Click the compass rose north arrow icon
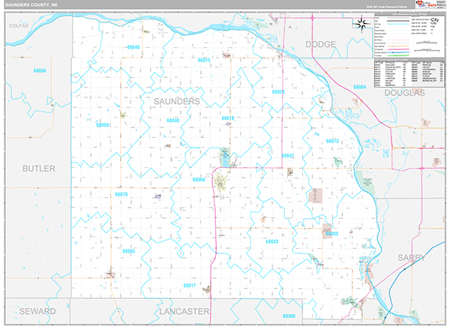This screenshot has height=326, width=450. tap(361, 24)
